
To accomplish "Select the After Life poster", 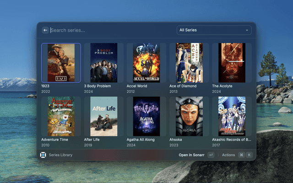I will [x=103, y=116].
